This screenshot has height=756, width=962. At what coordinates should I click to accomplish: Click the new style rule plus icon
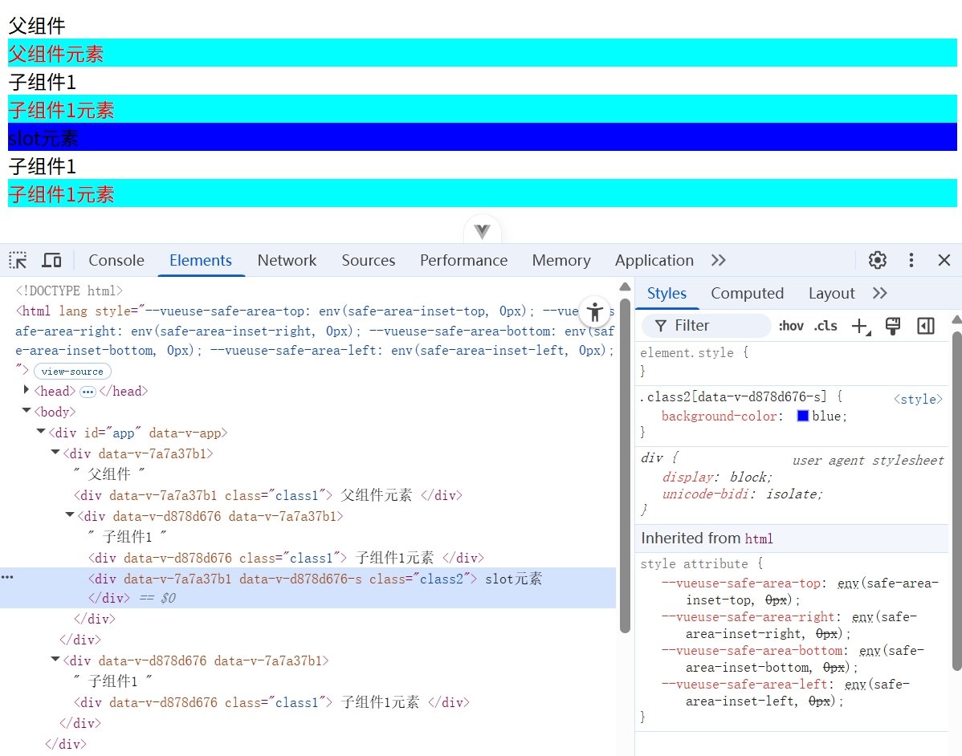tap(860, 326)
